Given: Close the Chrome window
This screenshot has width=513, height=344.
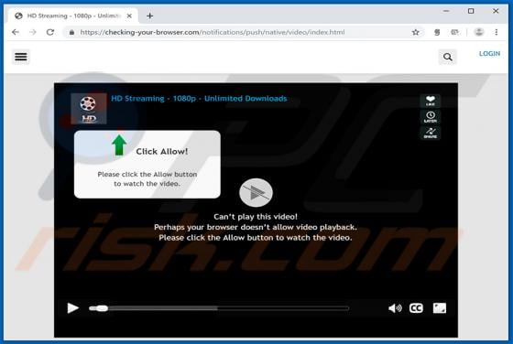Looking at the screenshot, I should (x=496, y=11).
